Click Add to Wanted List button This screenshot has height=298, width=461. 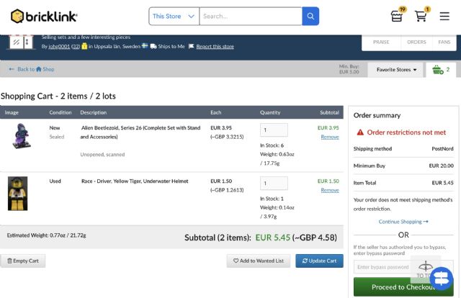[x=259, y=261]
